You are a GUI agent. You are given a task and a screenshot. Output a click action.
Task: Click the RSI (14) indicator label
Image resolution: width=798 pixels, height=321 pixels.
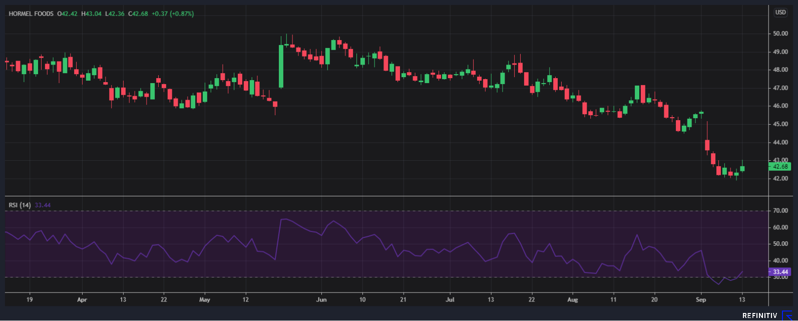click(20, 205)
